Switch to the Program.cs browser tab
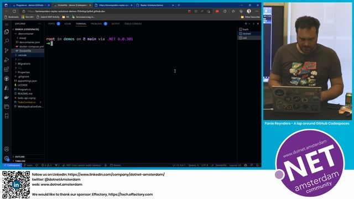This screenshot has width=354, height=199. [30, 5]
